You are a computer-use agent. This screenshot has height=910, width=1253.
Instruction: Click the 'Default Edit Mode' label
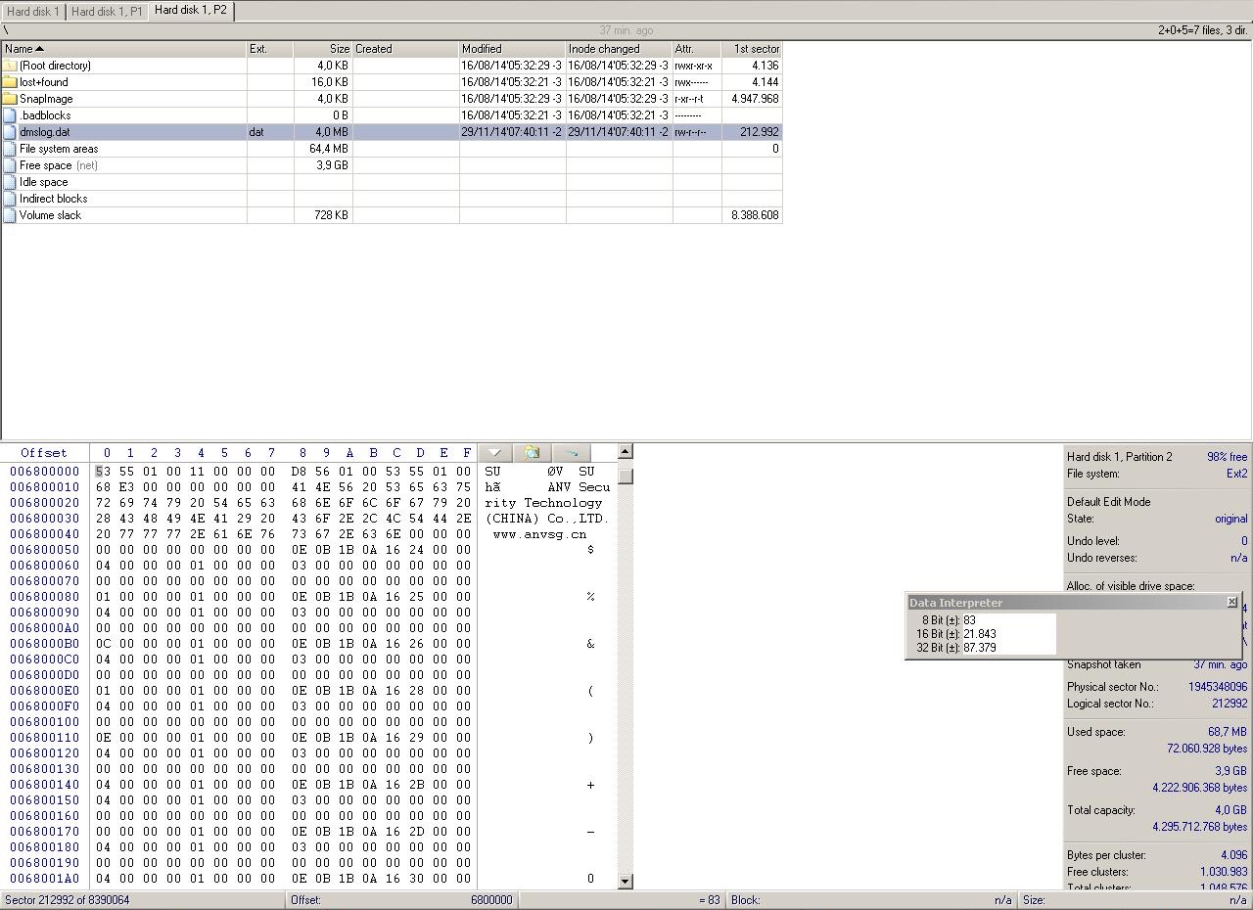[1108, 502]
